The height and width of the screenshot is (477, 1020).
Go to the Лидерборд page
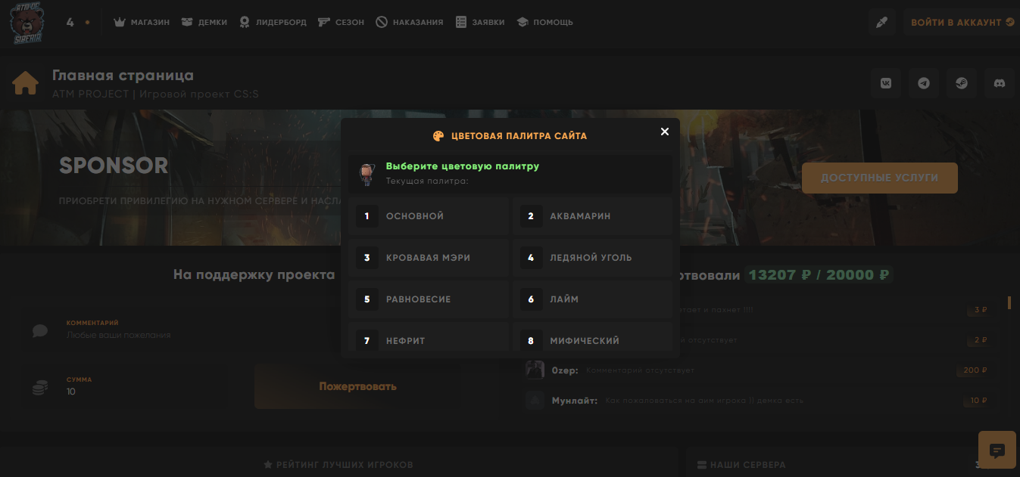pyautogui.click(x=273, y=23)
